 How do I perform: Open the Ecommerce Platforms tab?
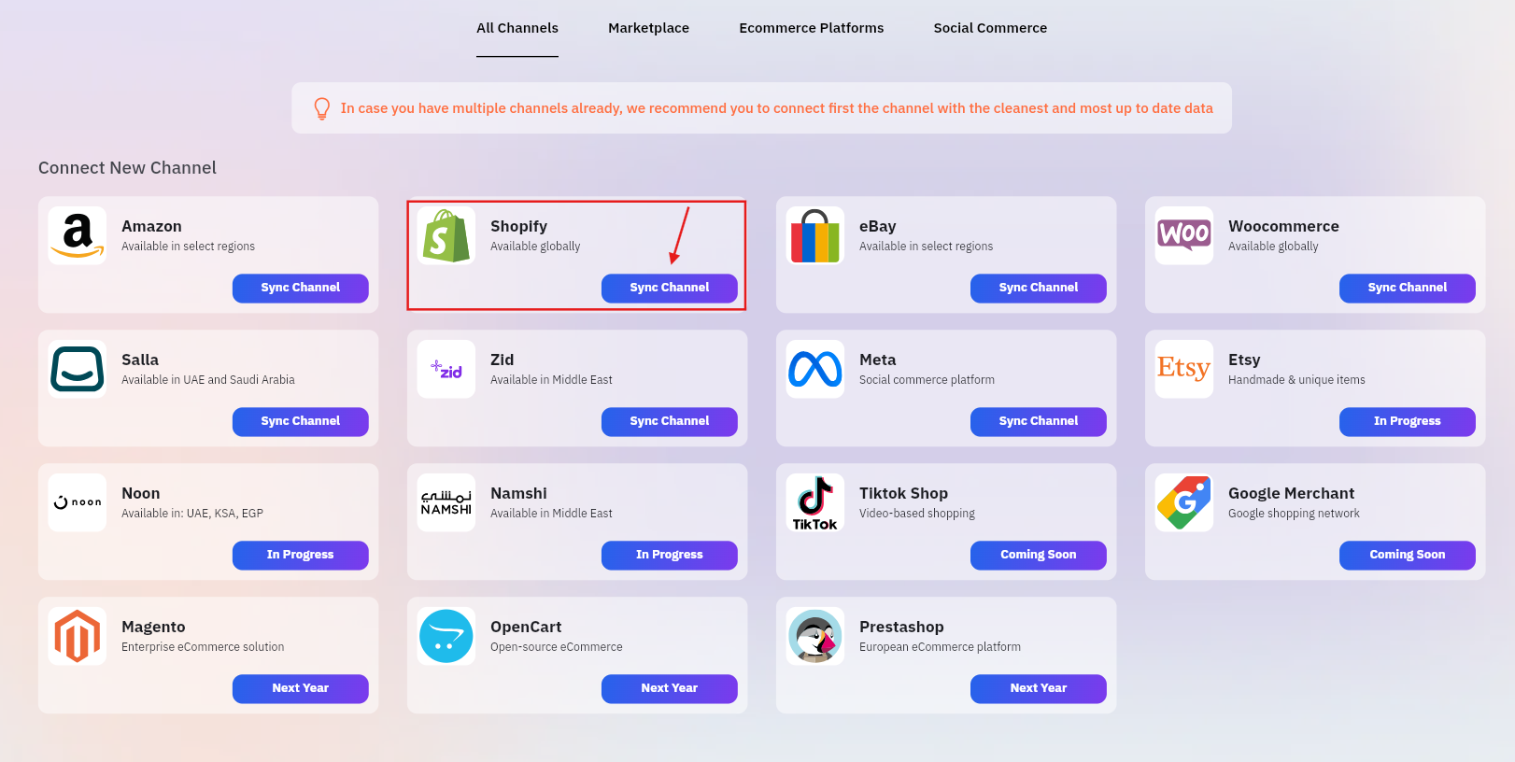pyautogui.click(x=811, y=28)
